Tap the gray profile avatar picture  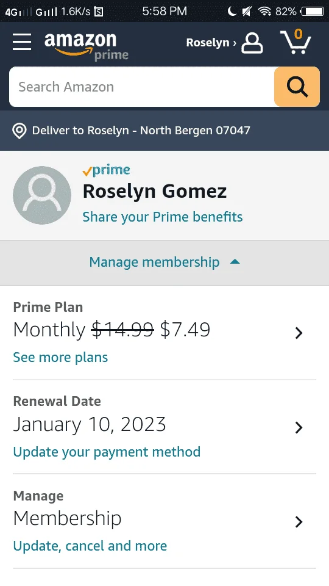click(x=42, y=195)
